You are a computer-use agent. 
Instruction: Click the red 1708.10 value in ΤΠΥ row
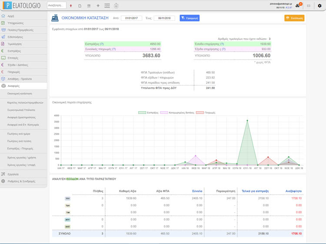pos(296,198)
